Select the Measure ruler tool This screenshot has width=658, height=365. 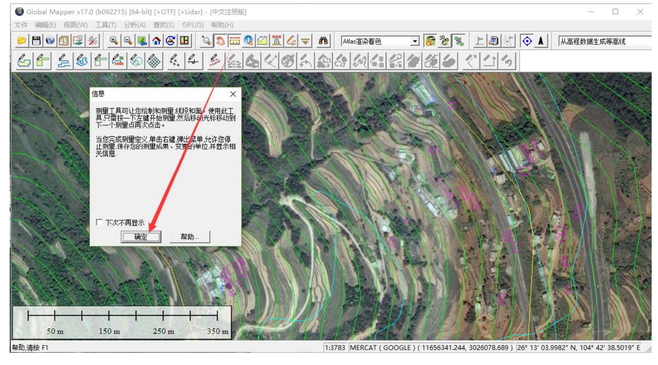[x=234, y=41]
